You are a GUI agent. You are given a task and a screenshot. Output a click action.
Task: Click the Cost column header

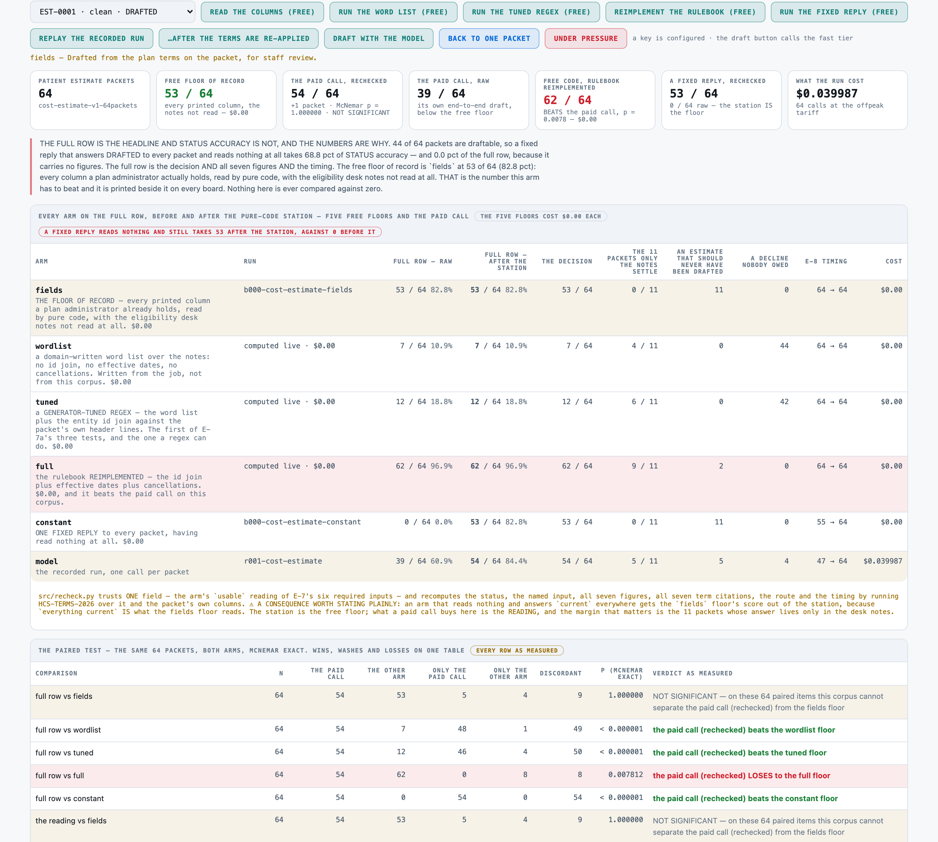pyautogui.click(x=894, y=261)
